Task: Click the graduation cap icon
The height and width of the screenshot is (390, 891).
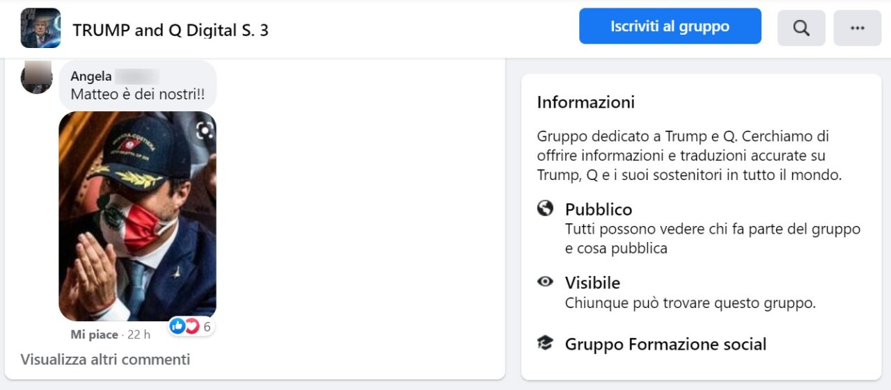Action: [545, 343]
